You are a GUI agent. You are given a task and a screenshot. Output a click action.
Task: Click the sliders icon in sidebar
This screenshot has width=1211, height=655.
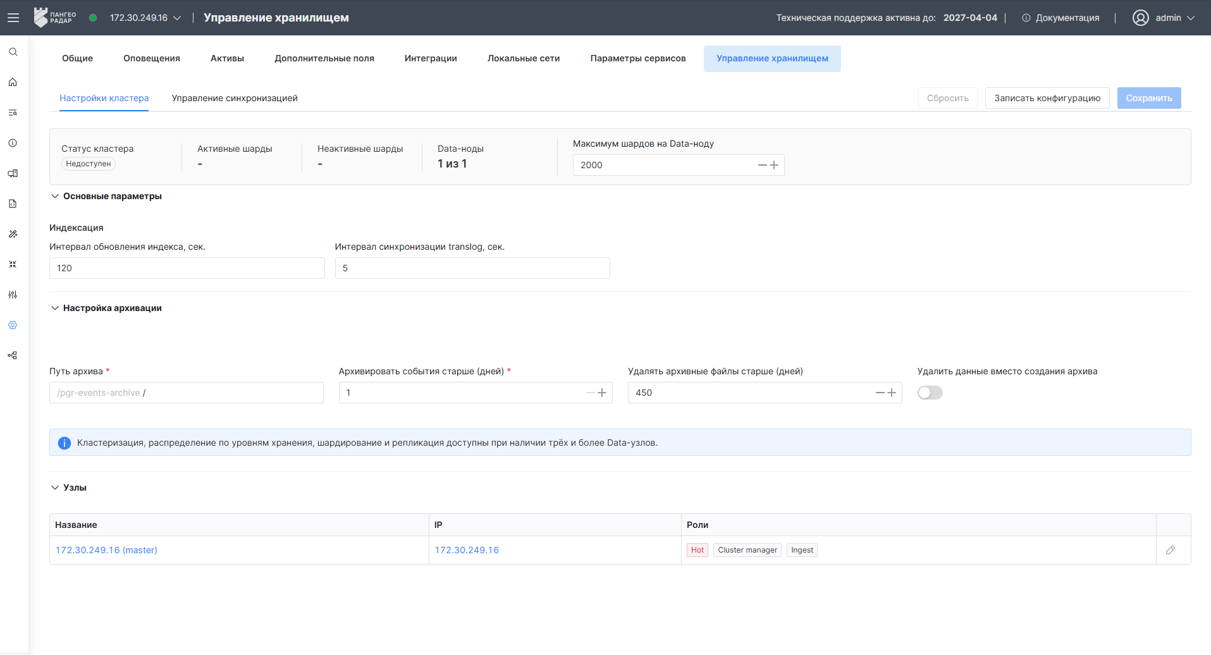(x=13, y=295)
